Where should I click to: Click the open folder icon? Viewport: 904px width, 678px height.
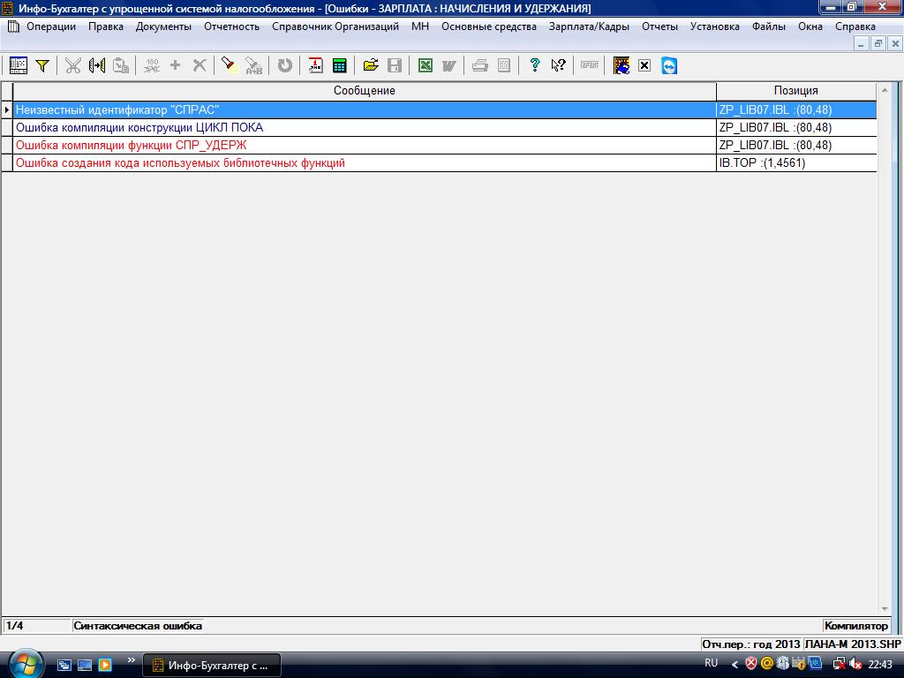click(x=371, y=65)
